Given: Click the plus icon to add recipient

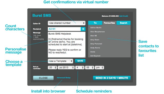Looking at the screenshot, I should 83,29.
